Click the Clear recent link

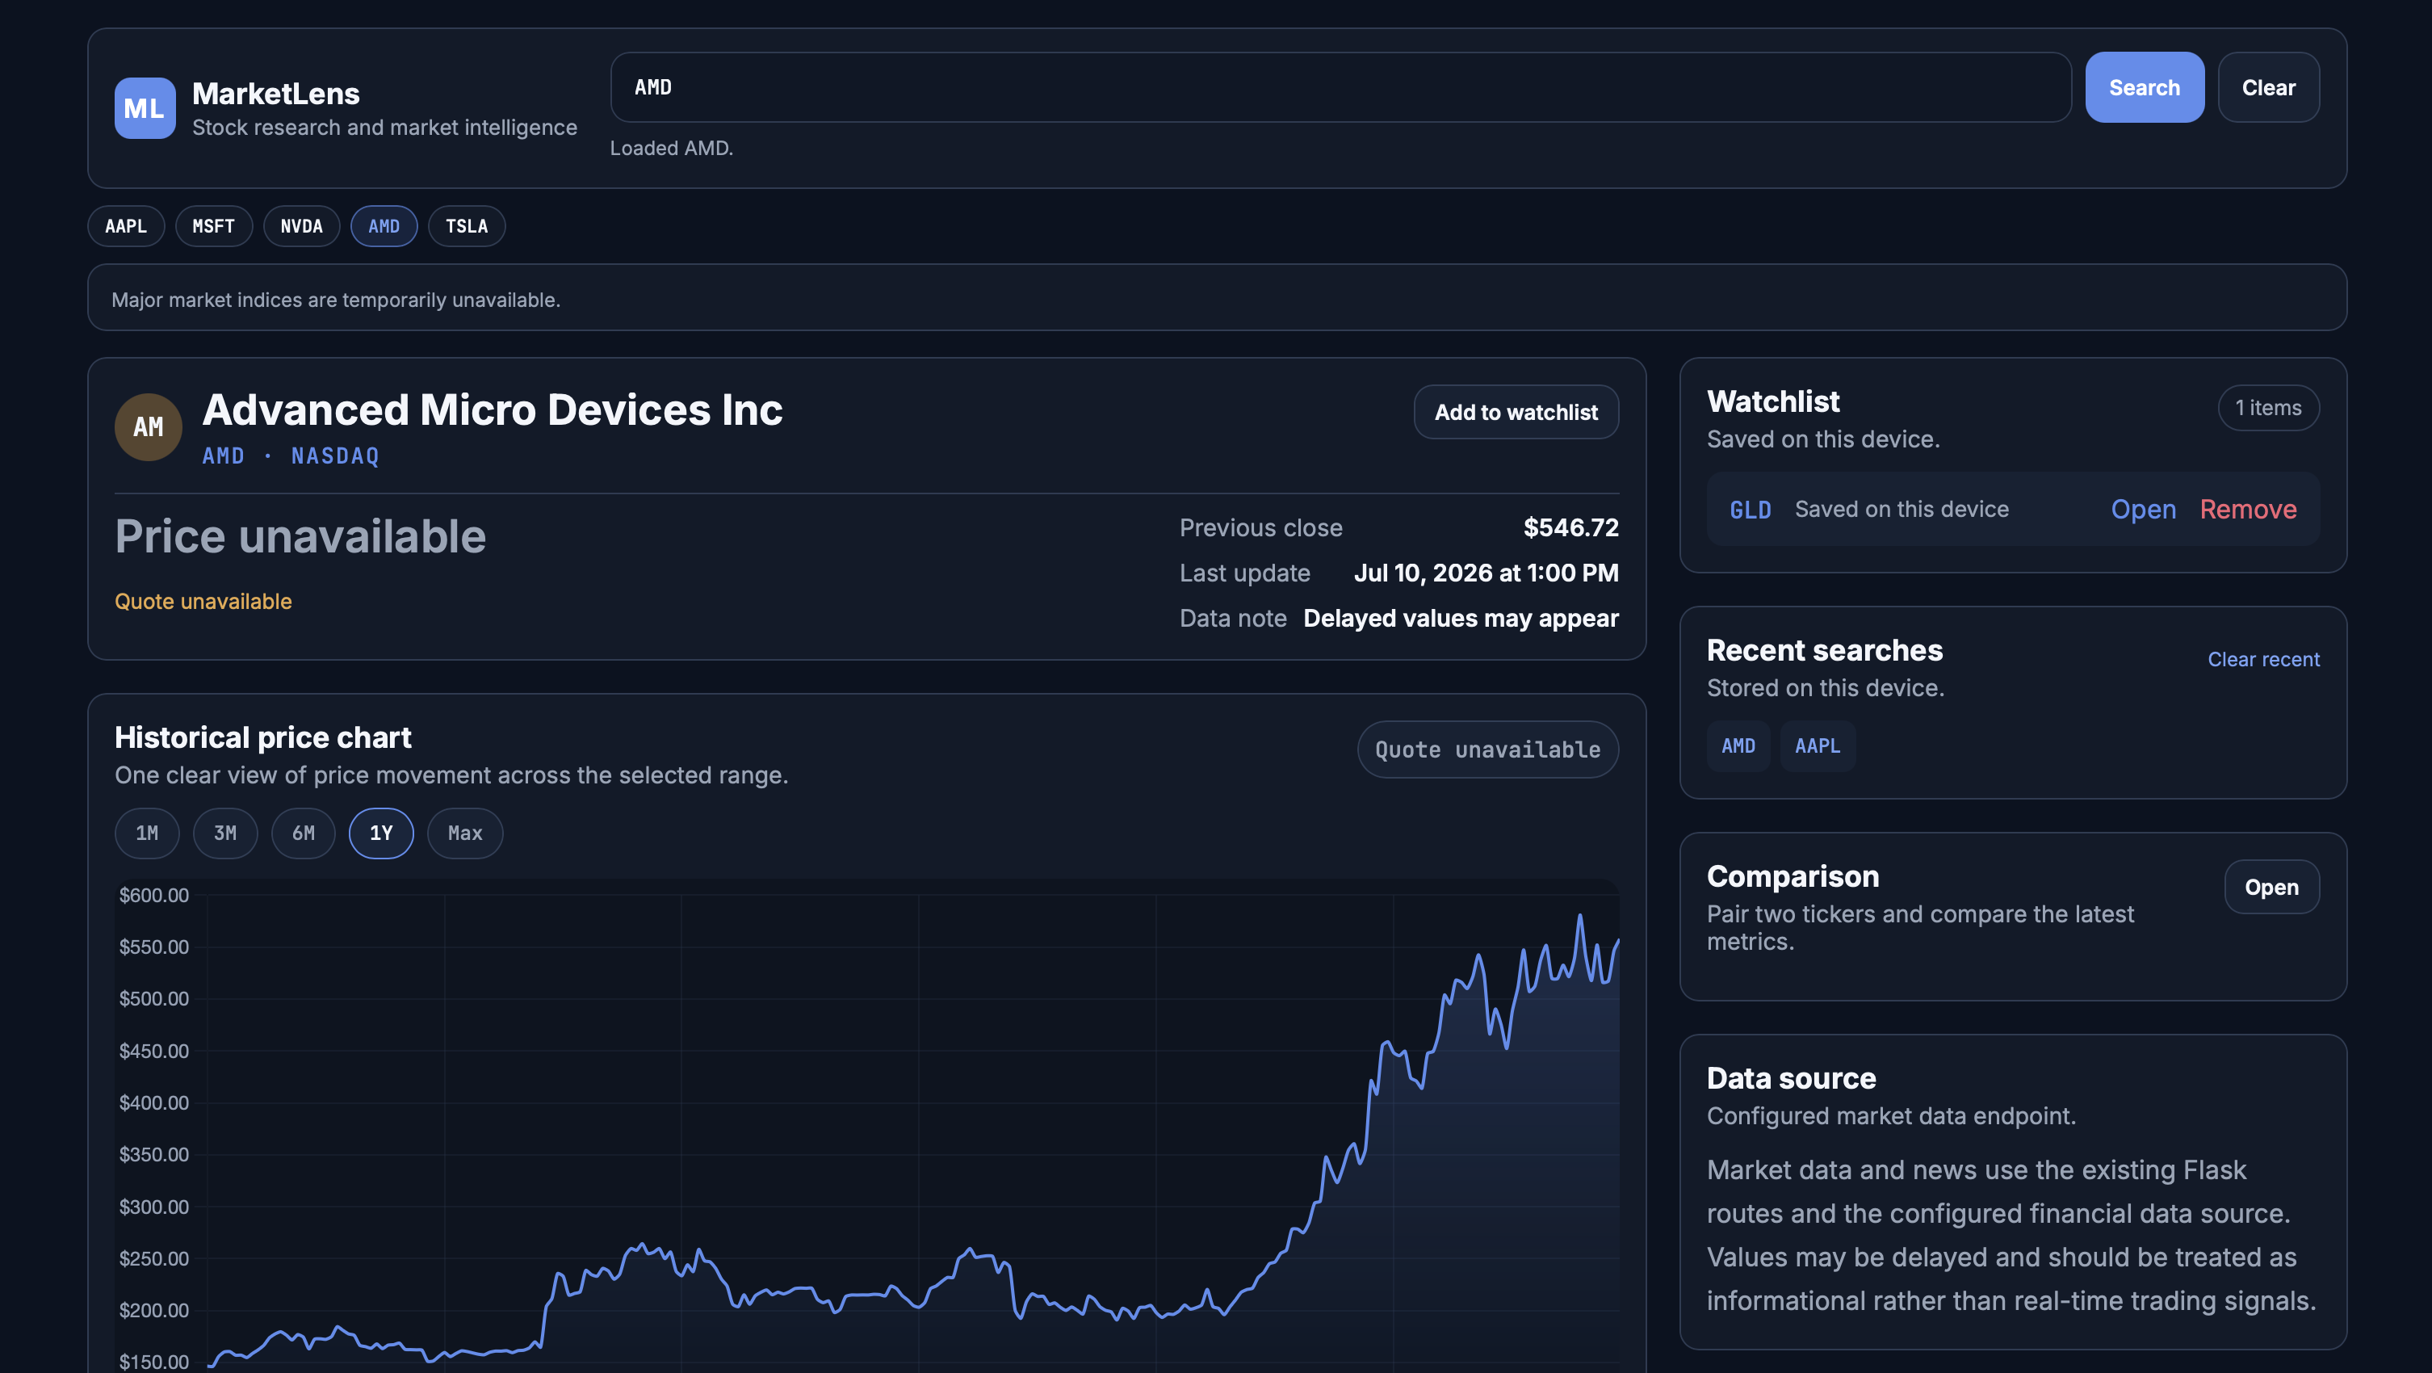(2263, 659)
